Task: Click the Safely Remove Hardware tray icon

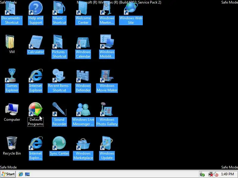Action: 202,174
